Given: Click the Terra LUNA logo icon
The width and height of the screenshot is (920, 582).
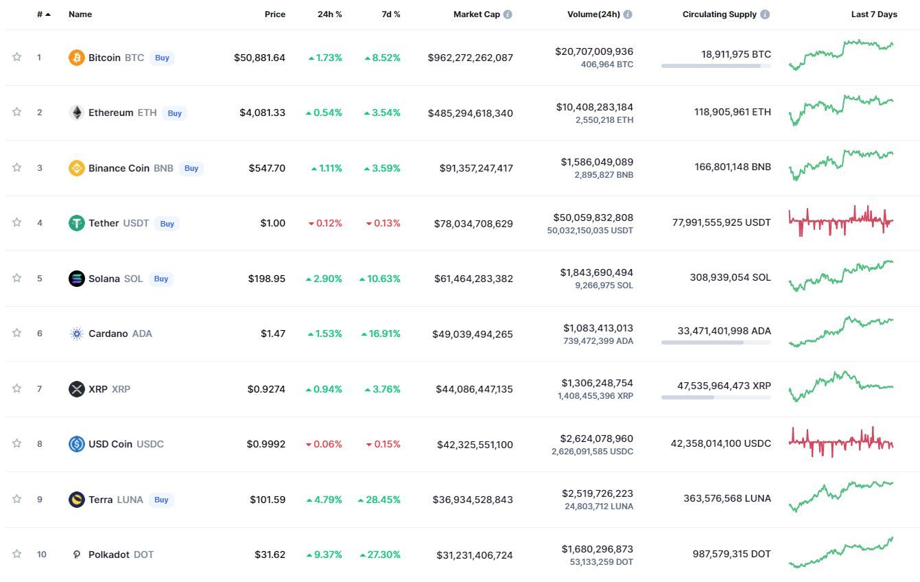Looking at the screenshot, I should pyautogui.click(x=76, y=500).
